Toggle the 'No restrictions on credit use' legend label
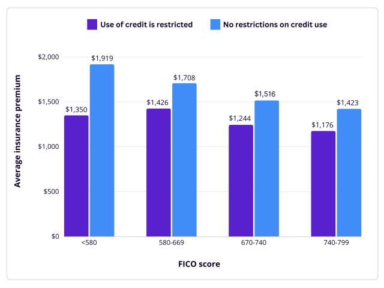 click(276, 25)
